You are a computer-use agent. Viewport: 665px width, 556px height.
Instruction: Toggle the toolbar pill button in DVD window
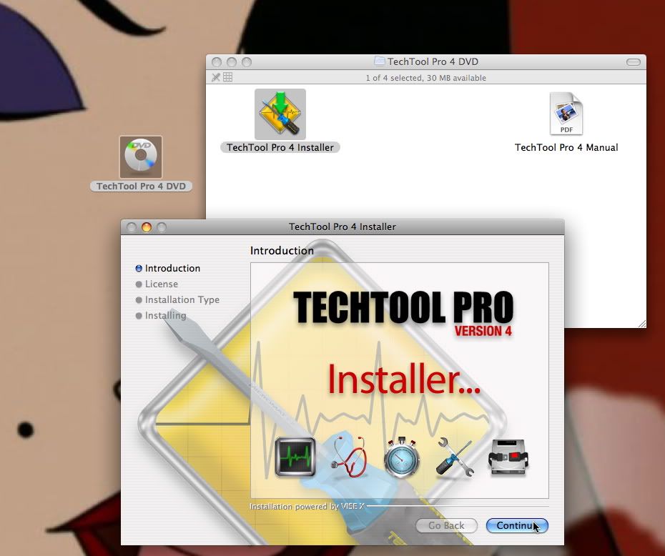pyautogui.click(x=634, y=62)
